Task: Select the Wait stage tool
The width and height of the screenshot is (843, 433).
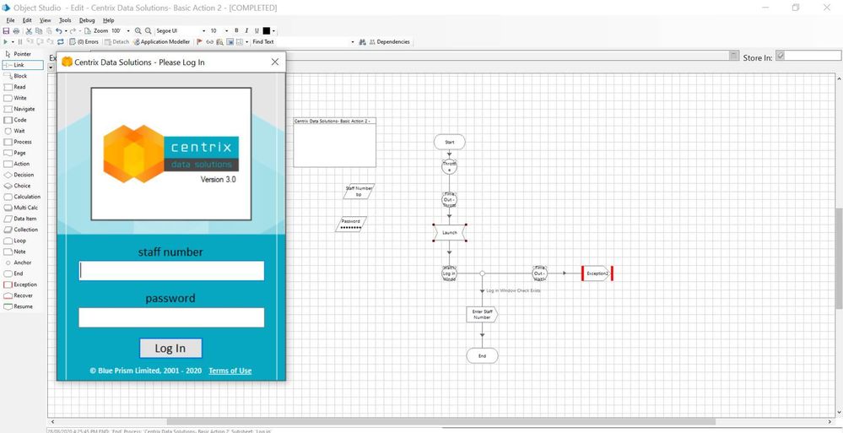Action: pos(19,131)
